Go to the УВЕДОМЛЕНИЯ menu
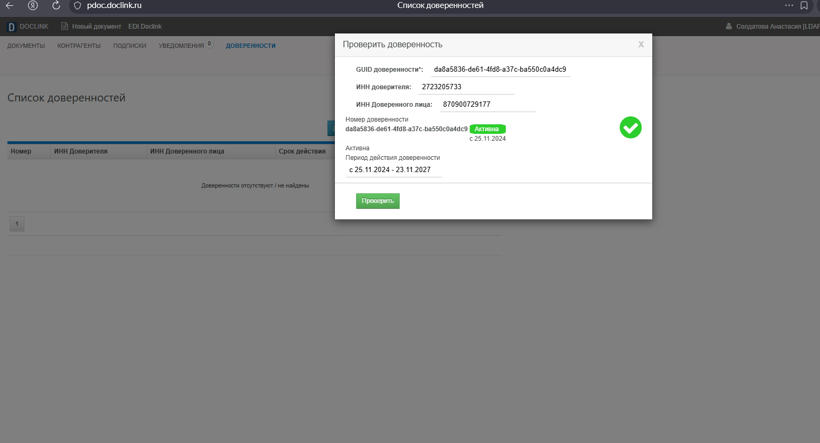 [181, 46]
